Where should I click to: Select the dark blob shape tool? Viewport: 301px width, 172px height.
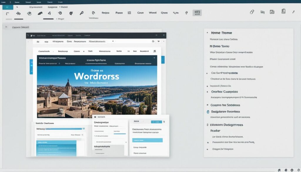(71, 13)
